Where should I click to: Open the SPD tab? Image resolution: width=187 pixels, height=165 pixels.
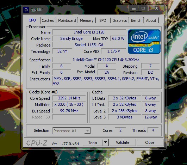pyautogui.click(x=103, y=20)
